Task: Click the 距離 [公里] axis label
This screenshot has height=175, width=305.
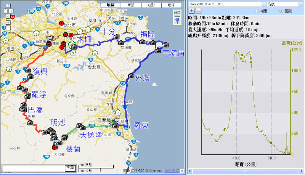Action: tap(246, 164)
